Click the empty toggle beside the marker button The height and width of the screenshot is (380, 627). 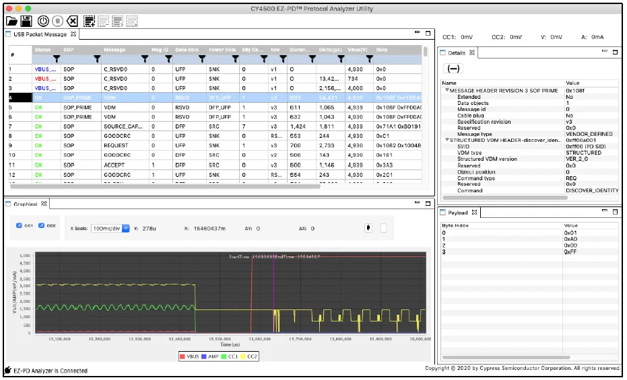click(383, 228)
